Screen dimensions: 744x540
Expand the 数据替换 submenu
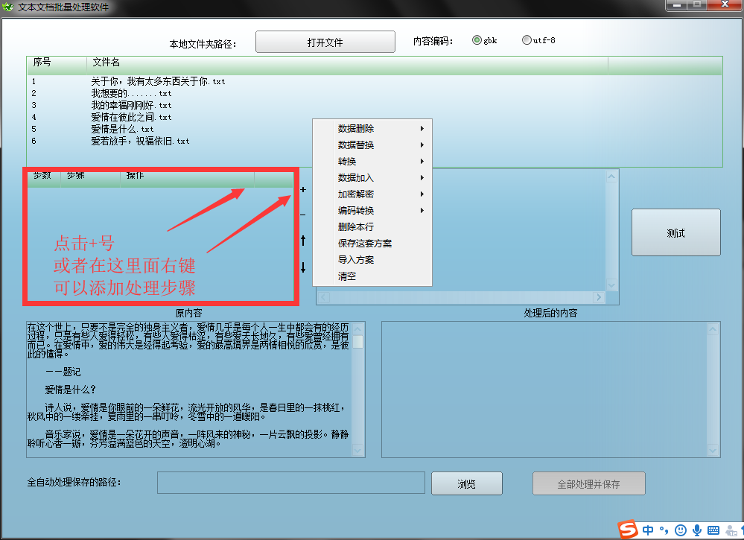(x=372, y=145)
